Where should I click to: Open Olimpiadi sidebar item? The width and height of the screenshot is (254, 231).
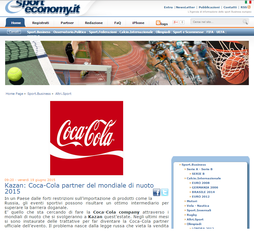194,224
